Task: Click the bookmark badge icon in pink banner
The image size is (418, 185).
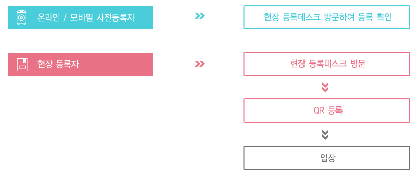Action: [22, 64]
